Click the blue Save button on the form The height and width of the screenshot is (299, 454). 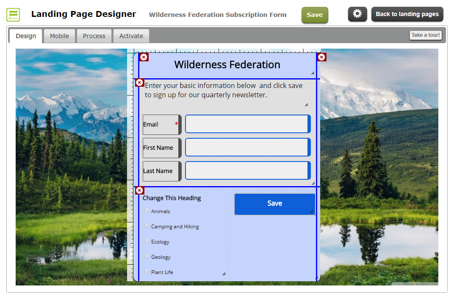coord(275,204)
